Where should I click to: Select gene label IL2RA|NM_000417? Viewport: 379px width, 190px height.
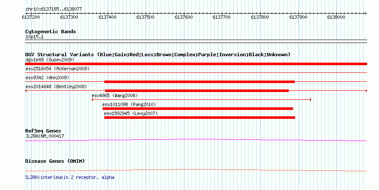pyautogui.click(x=45, y=136)
